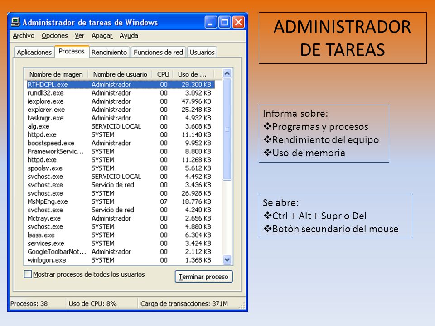Sort processes by CPU column header
The width and height of the screenshot is (435, 326).
(x=163, y=74)
